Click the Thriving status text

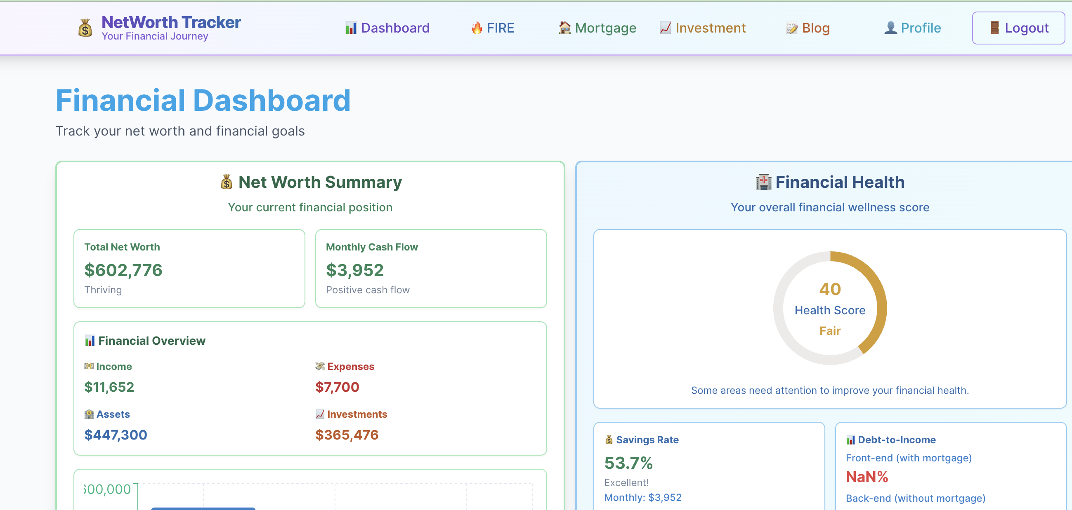coord(103,290)
